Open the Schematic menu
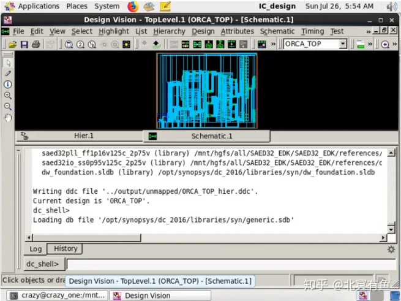The width and height of the screenshot is (401, 301). click(x=277, y=31)
